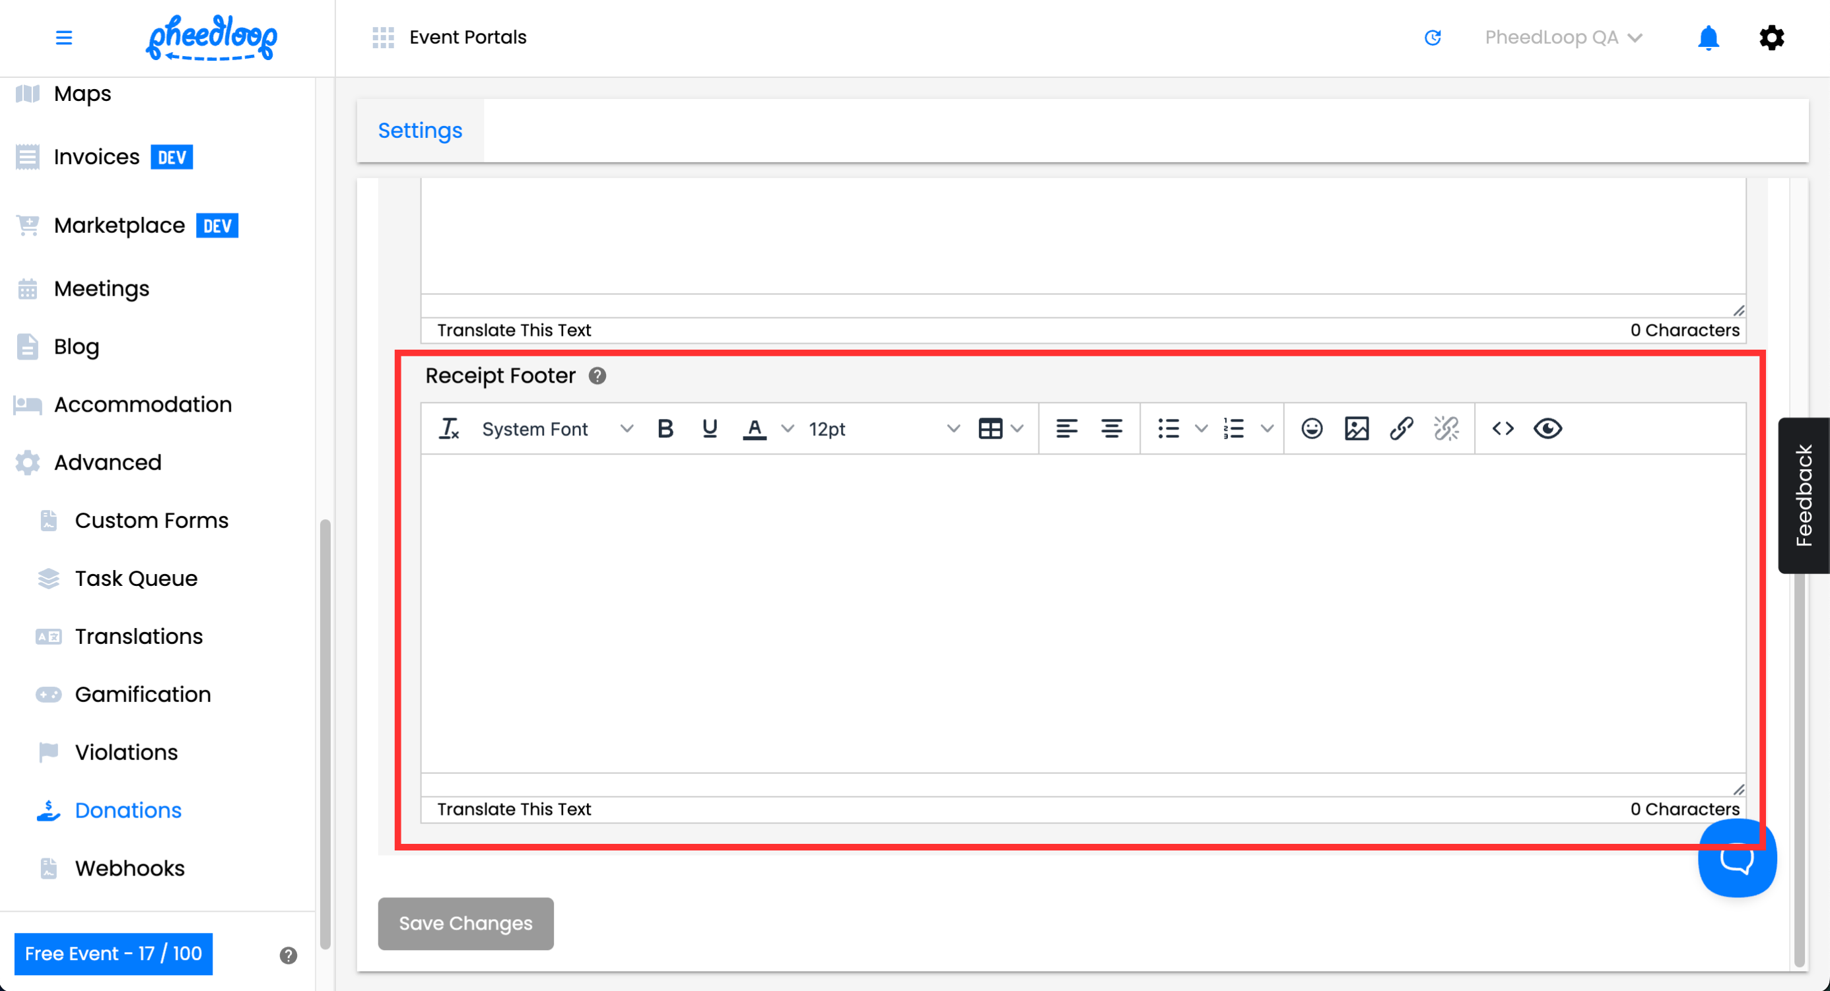Open Donations
This screenshot has height=991, width=1830.
point(128,811)
